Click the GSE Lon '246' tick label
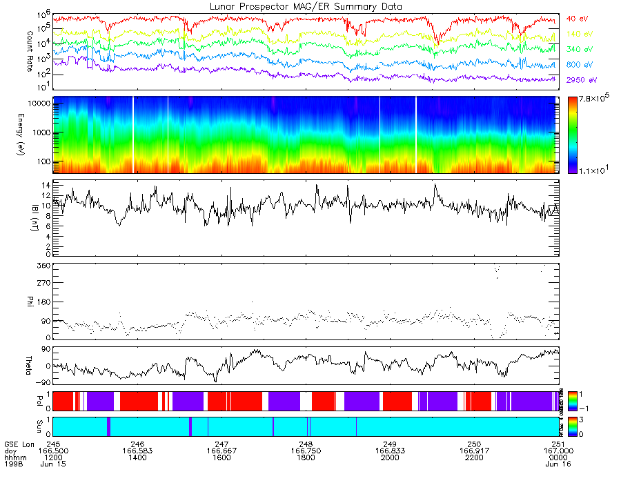Viewport: 621px width, 483px height. [x=137, y=444]
